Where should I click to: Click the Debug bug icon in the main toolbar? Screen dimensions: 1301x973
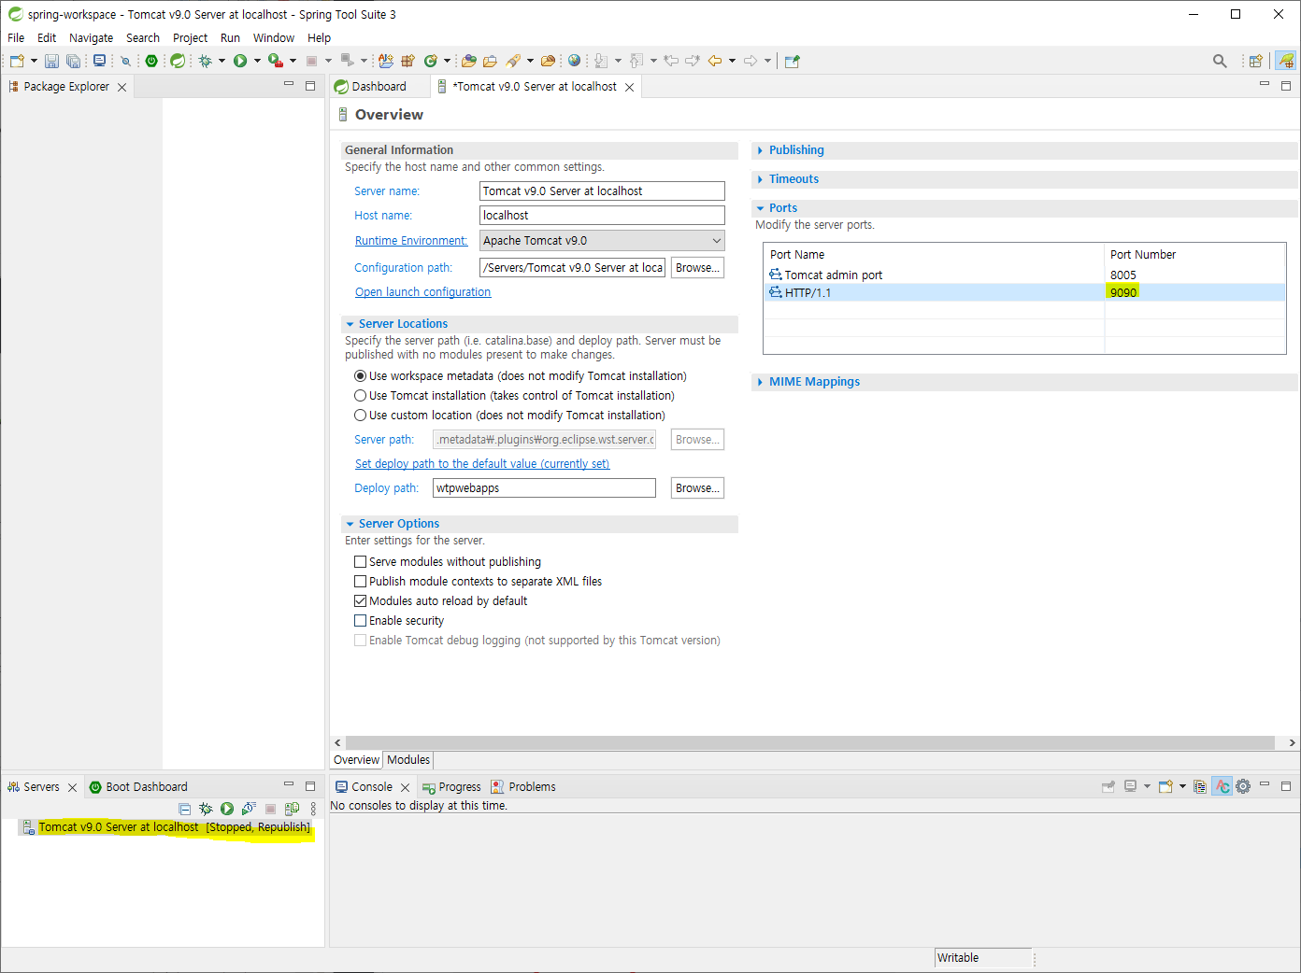pyautogui.click(x=205, y=61)
